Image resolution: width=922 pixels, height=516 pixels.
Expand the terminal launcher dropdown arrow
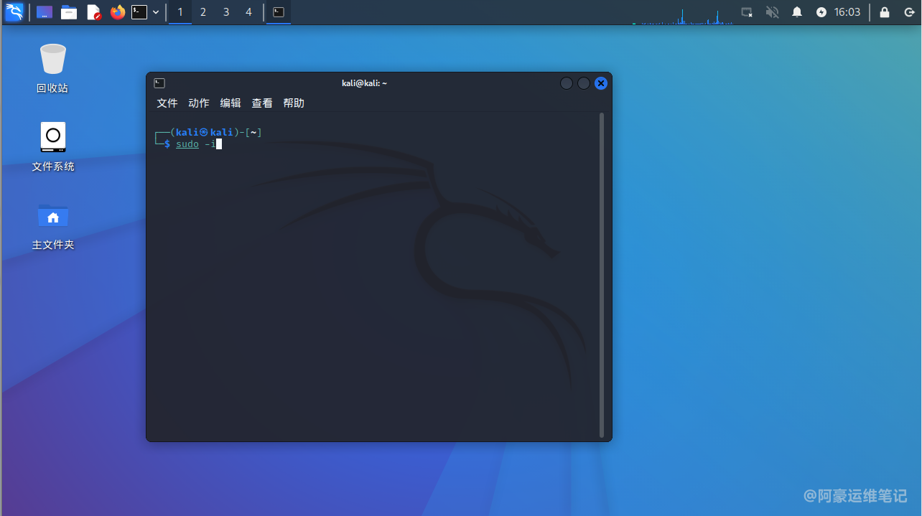tap(156, 12)
